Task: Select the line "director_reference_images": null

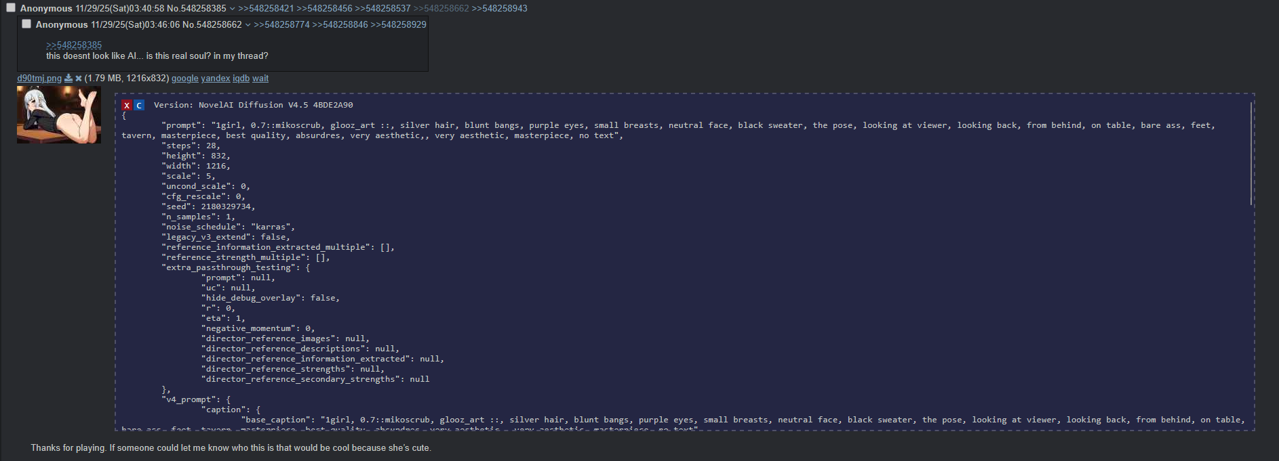Action: pyautogui.click(x=286, y=338)
